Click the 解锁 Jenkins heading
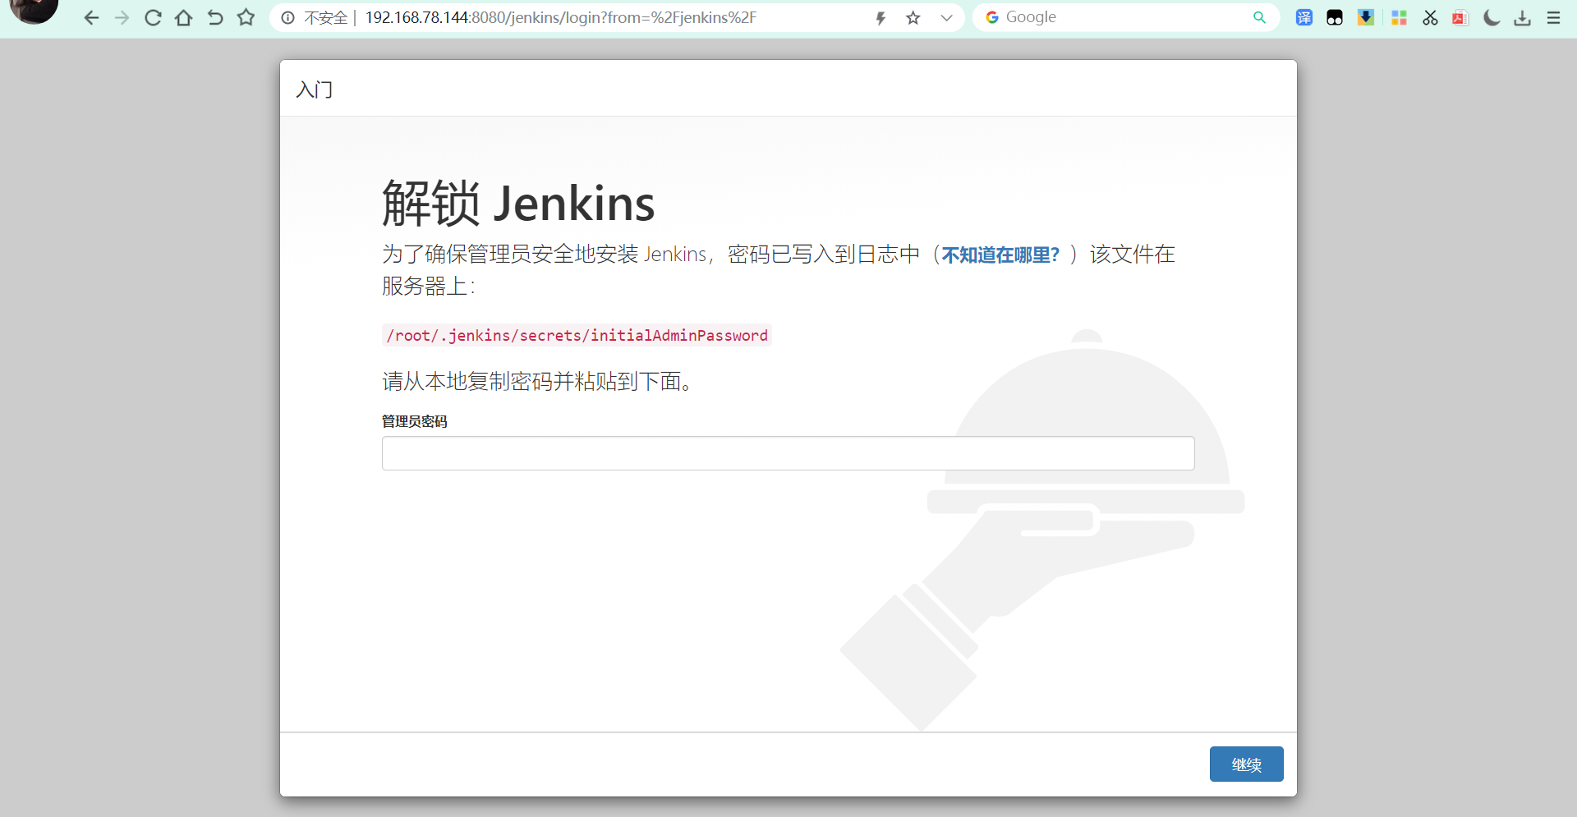1577x817 pixels. click(x=518, y=203)
